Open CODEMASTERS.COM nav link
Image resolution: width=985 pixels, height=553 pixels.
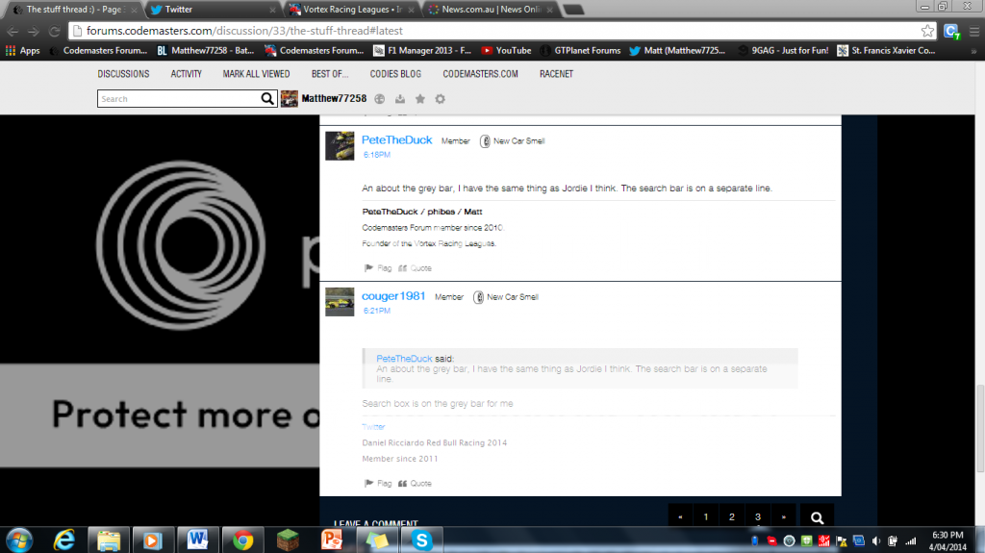(481, 74)
